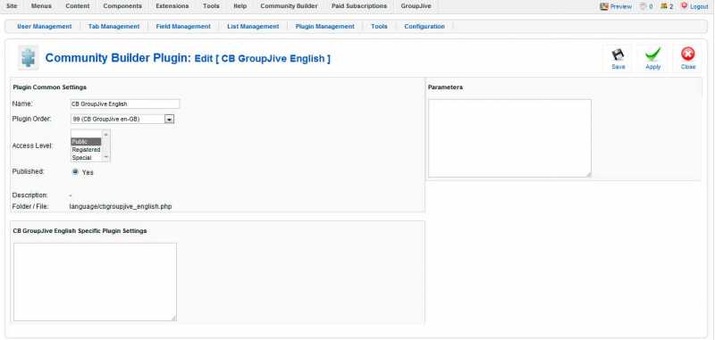
Task: Go to the Field Management tab
Action: point(183,27)
